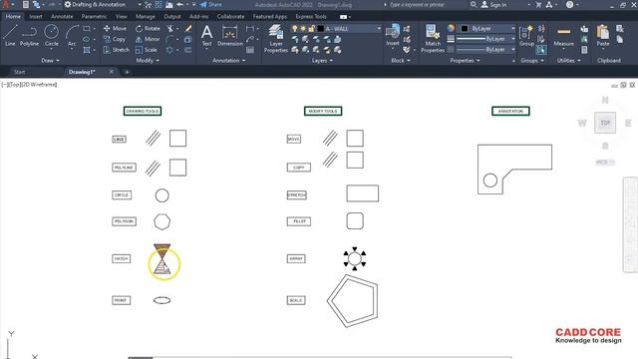
Task: Activate Match Properties tool
Action: tap(433, 38)
